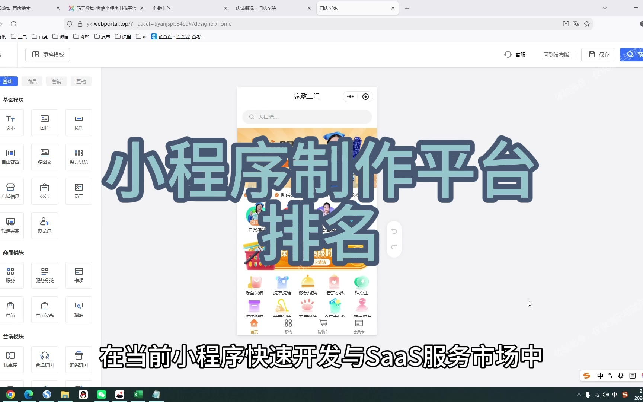Screen dimensions: 643x402
Task: Add the 抽奖拼团 lottery group module
Action: point(79,359)
